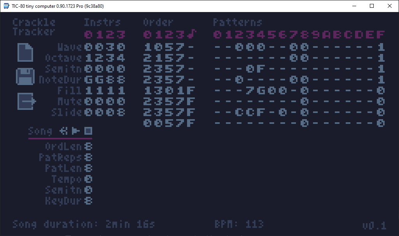
Task: Select first Patterns row value '1' under column F
Action: 381,47
